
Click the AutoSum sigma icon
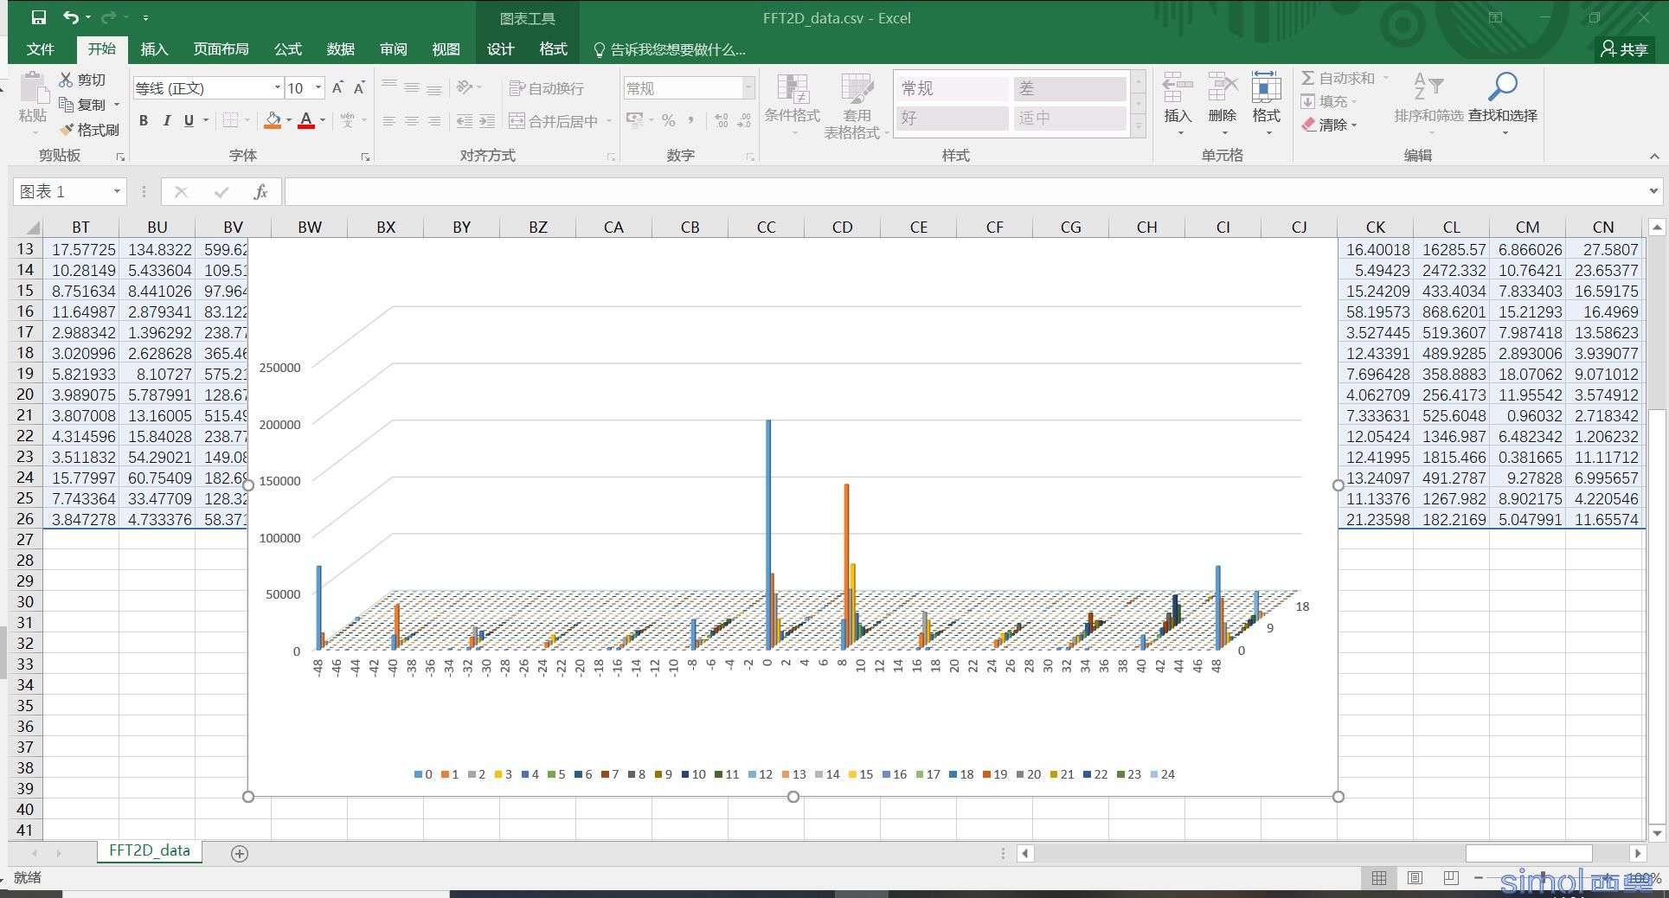(x=1307, y=78)
